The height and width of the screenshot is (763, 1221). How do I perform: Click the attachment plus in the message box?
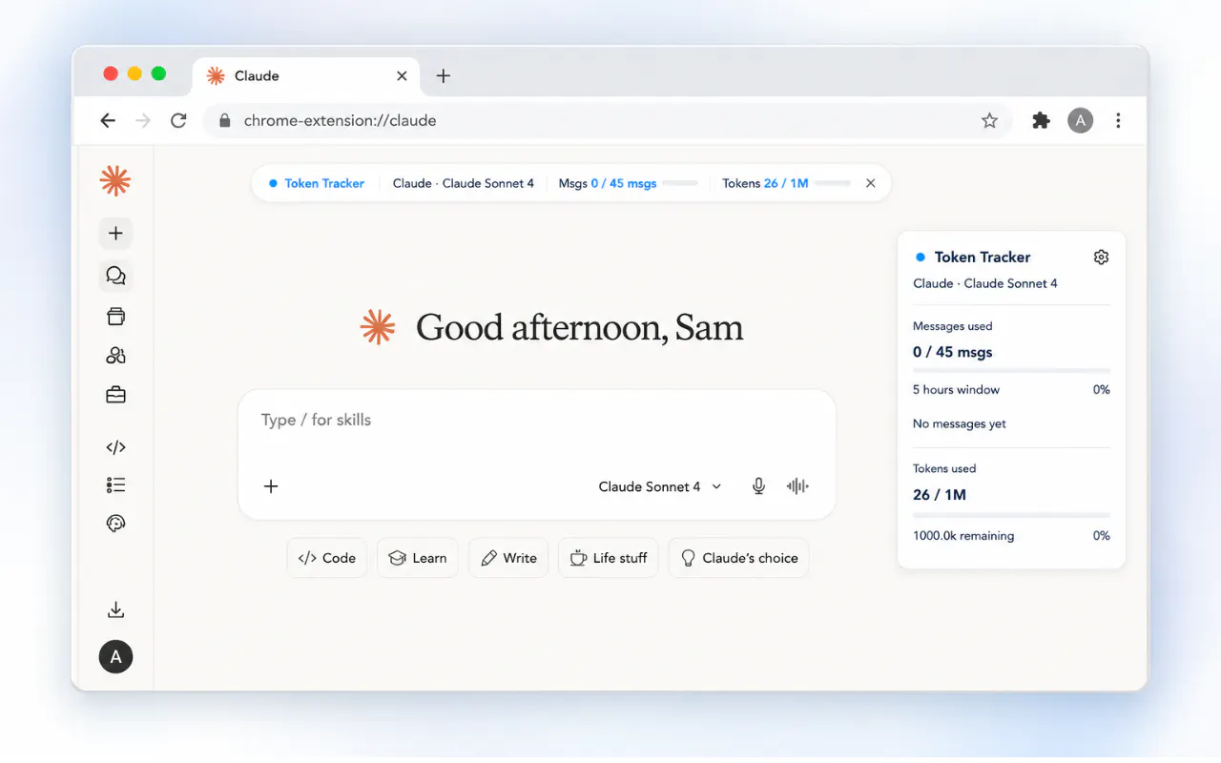(x=271, y=486)
